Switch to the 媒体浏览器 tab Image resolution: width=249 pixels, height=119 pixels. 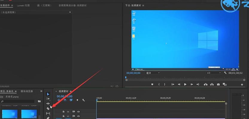tap(27, 91)
